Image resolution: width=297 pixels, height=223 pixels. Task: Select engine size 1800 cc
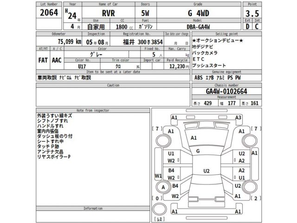click(x=124, y=27)
